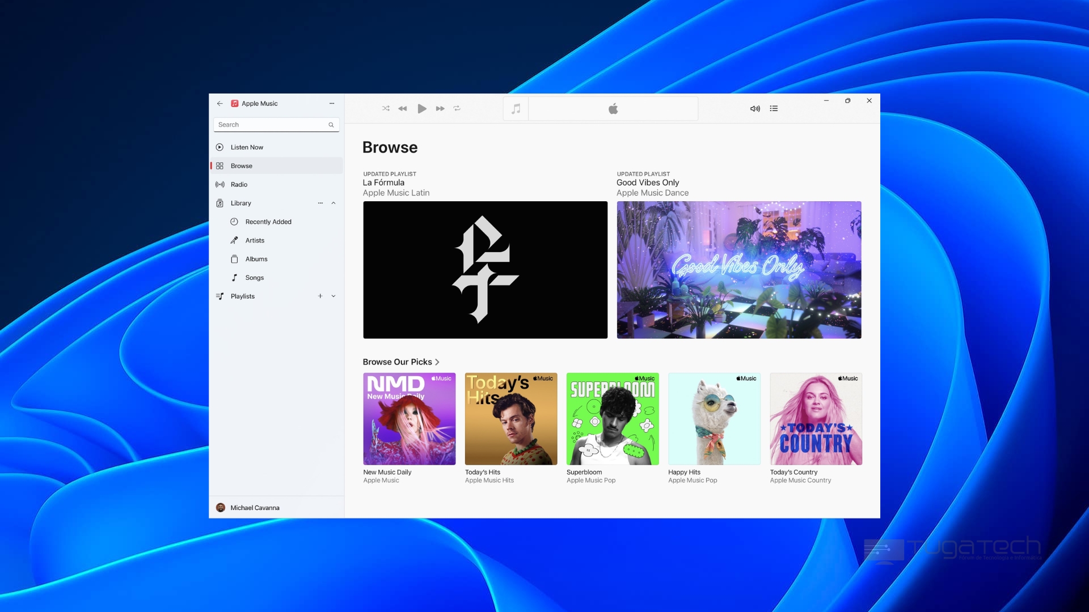Open Playlists in the sidebar
Screen dimensions: 1089x612
pos(276,296)
